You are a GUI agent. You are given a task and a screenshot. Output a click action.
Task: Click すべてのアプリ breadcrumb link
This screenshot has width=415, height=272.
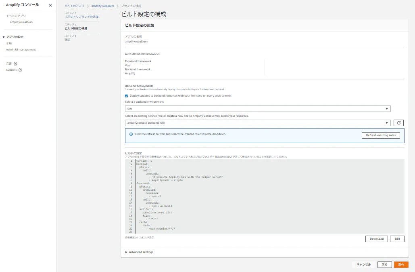pyautogui.click(x=74, y=6)
